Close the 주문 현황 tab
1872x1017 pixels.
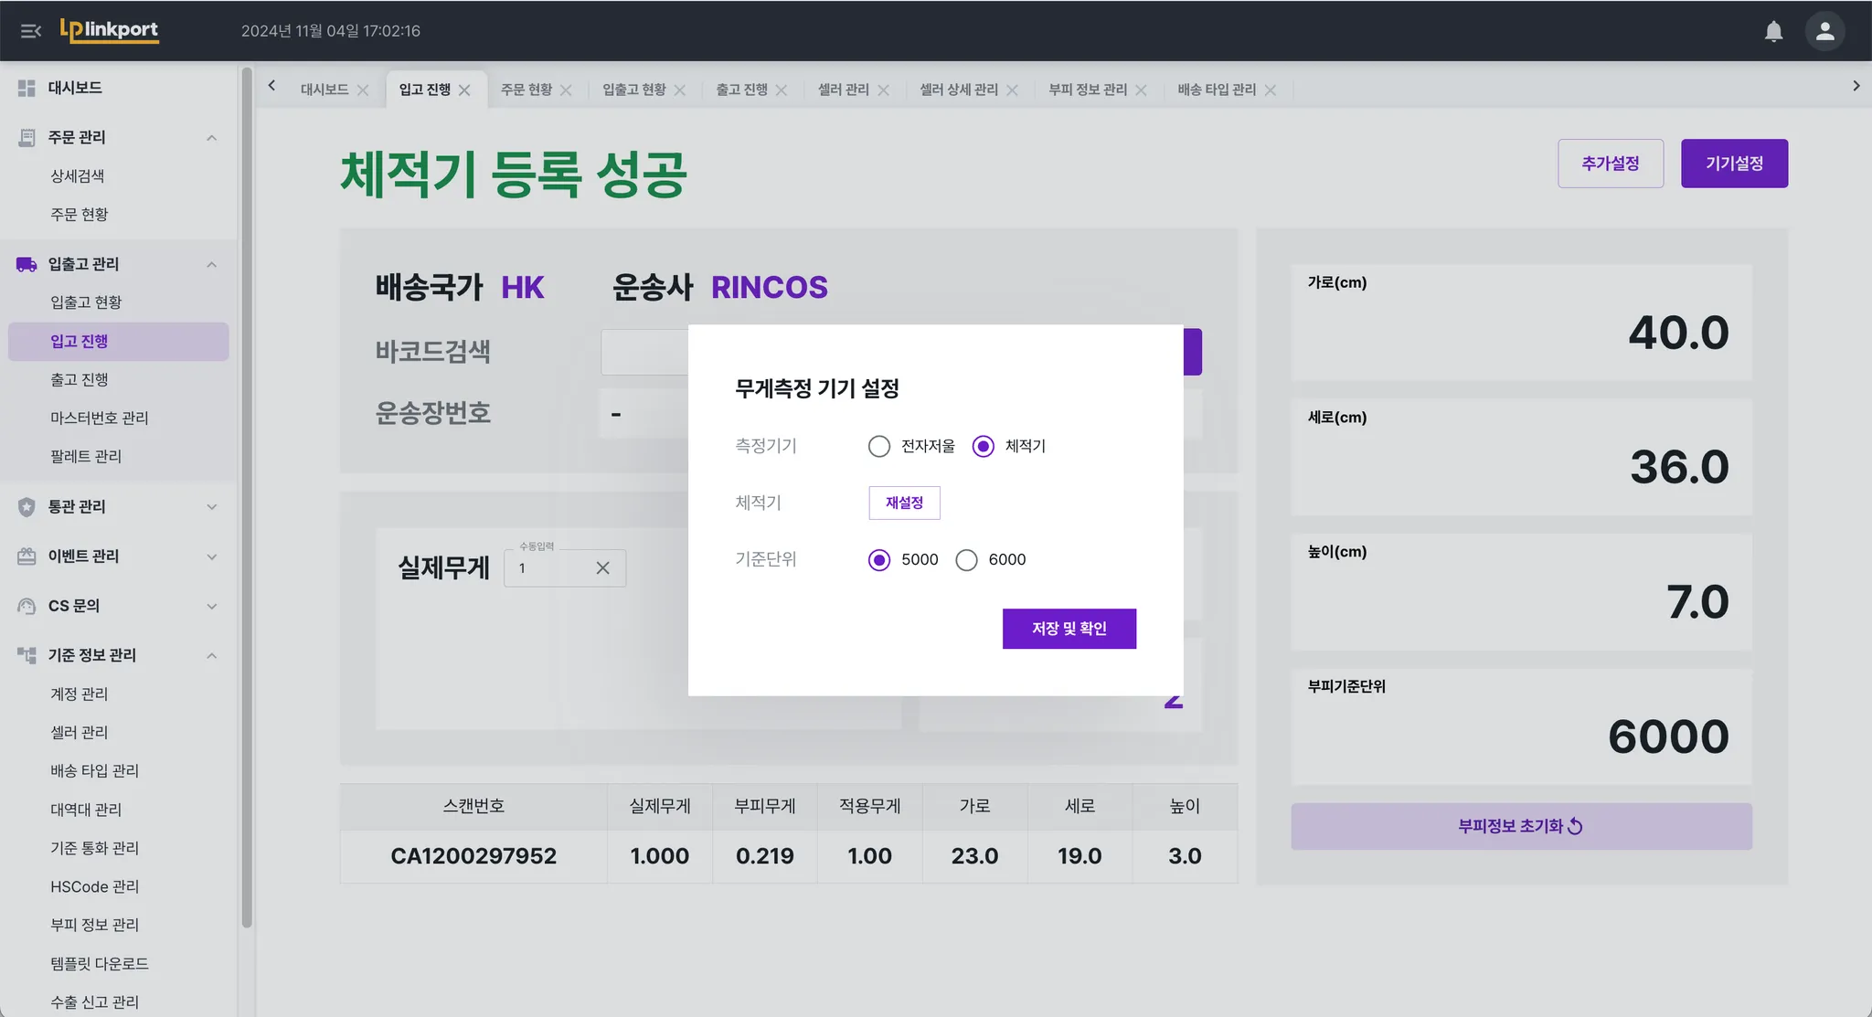(x=566, y=90)
